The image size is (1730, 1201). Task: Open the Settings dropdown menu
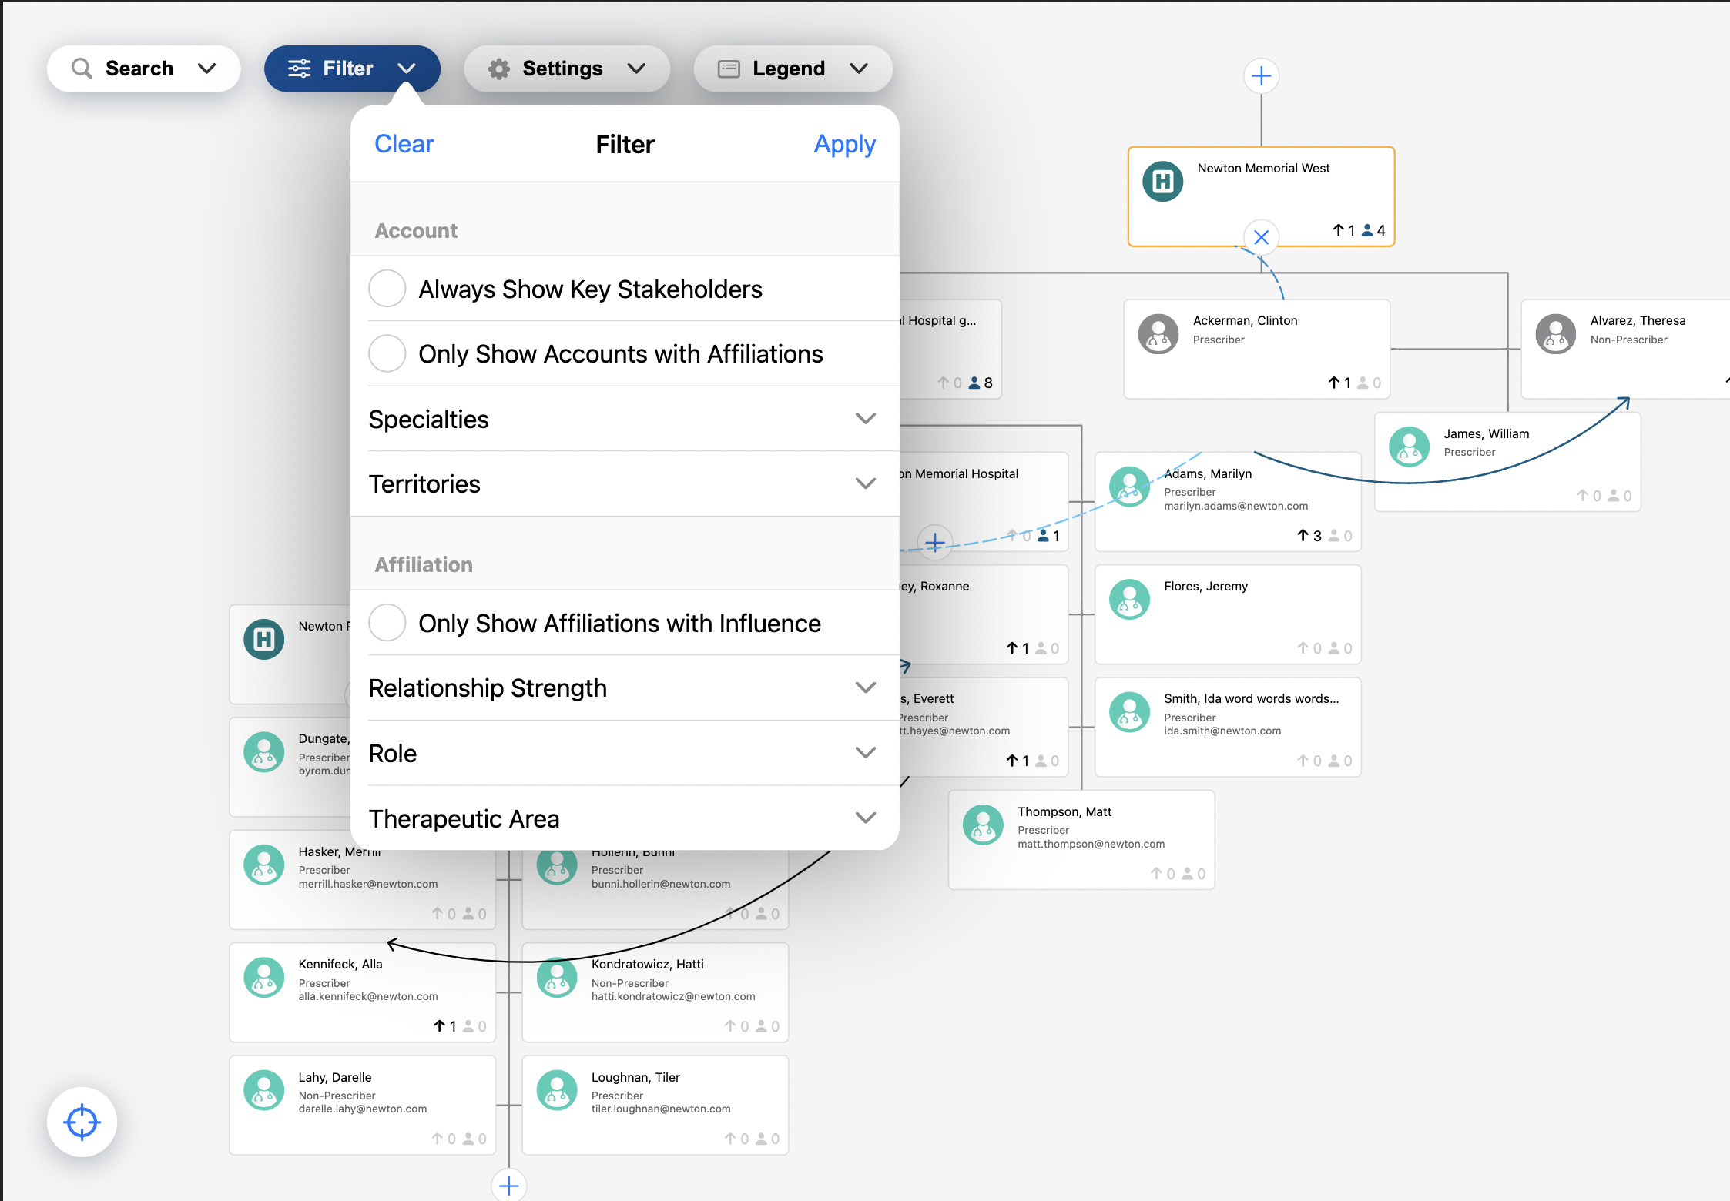tap(566, 69)
